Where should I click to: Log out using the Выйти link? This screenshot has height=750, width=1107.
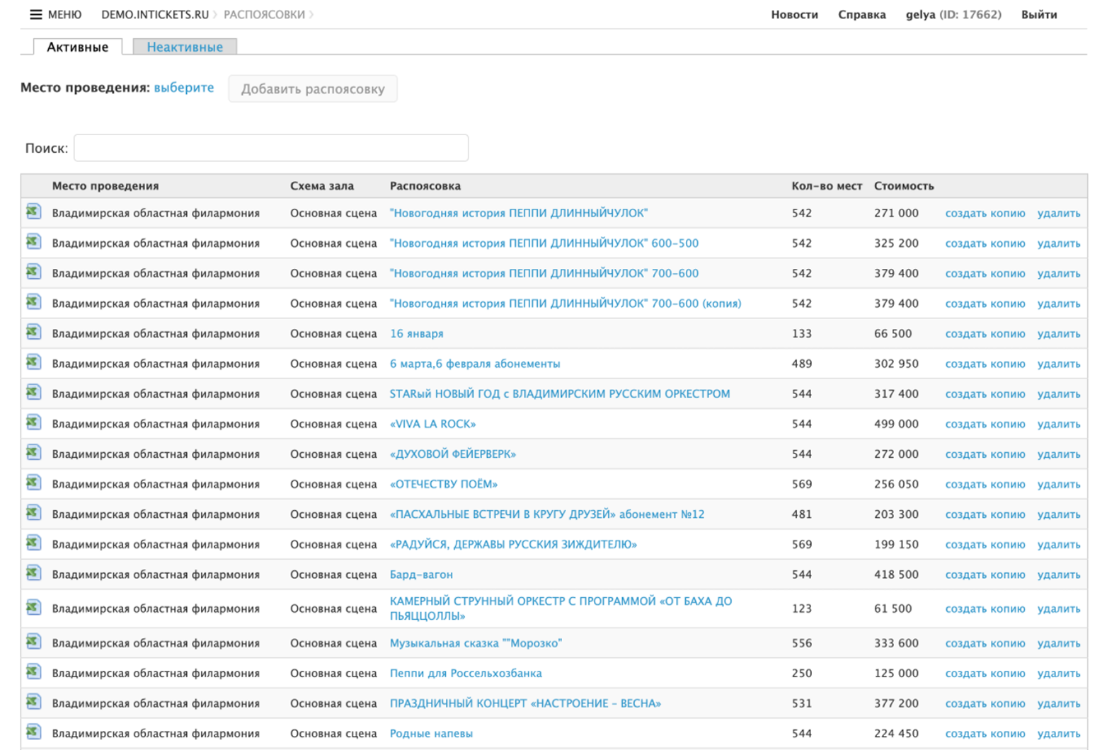pyautogui.click(x=1038, y=14)
